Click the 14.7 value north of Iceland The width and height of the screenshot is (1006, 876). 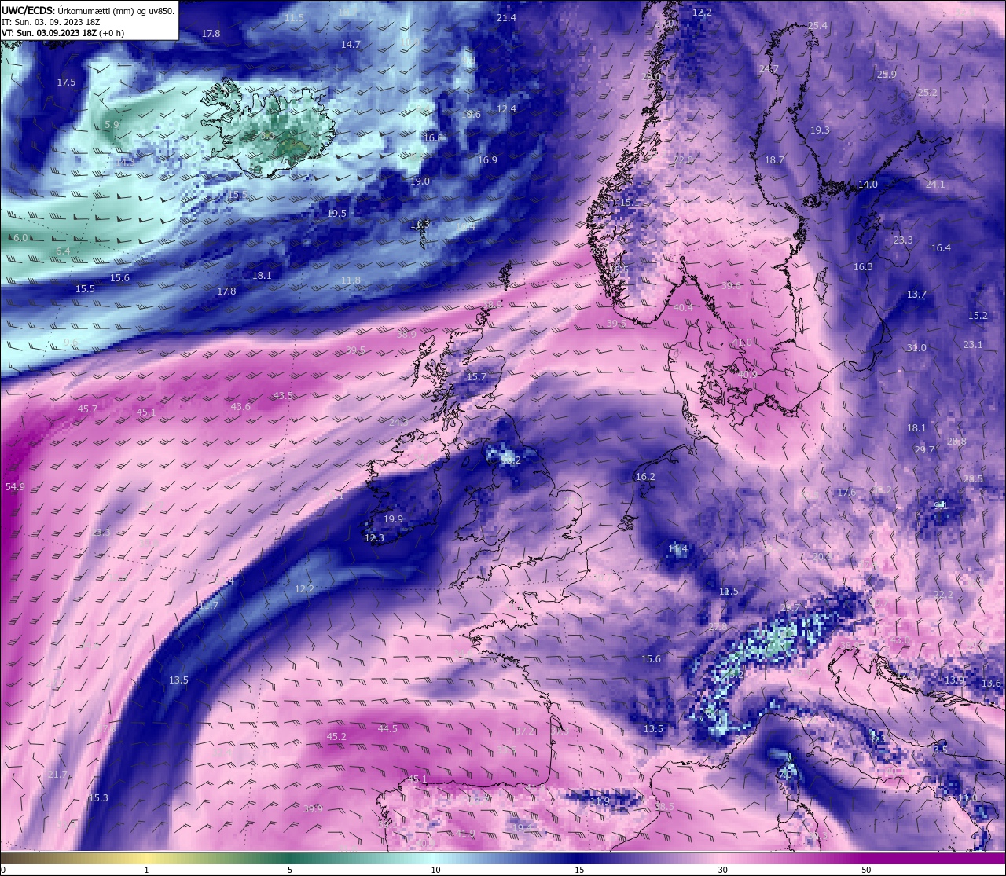click(351, 45)
